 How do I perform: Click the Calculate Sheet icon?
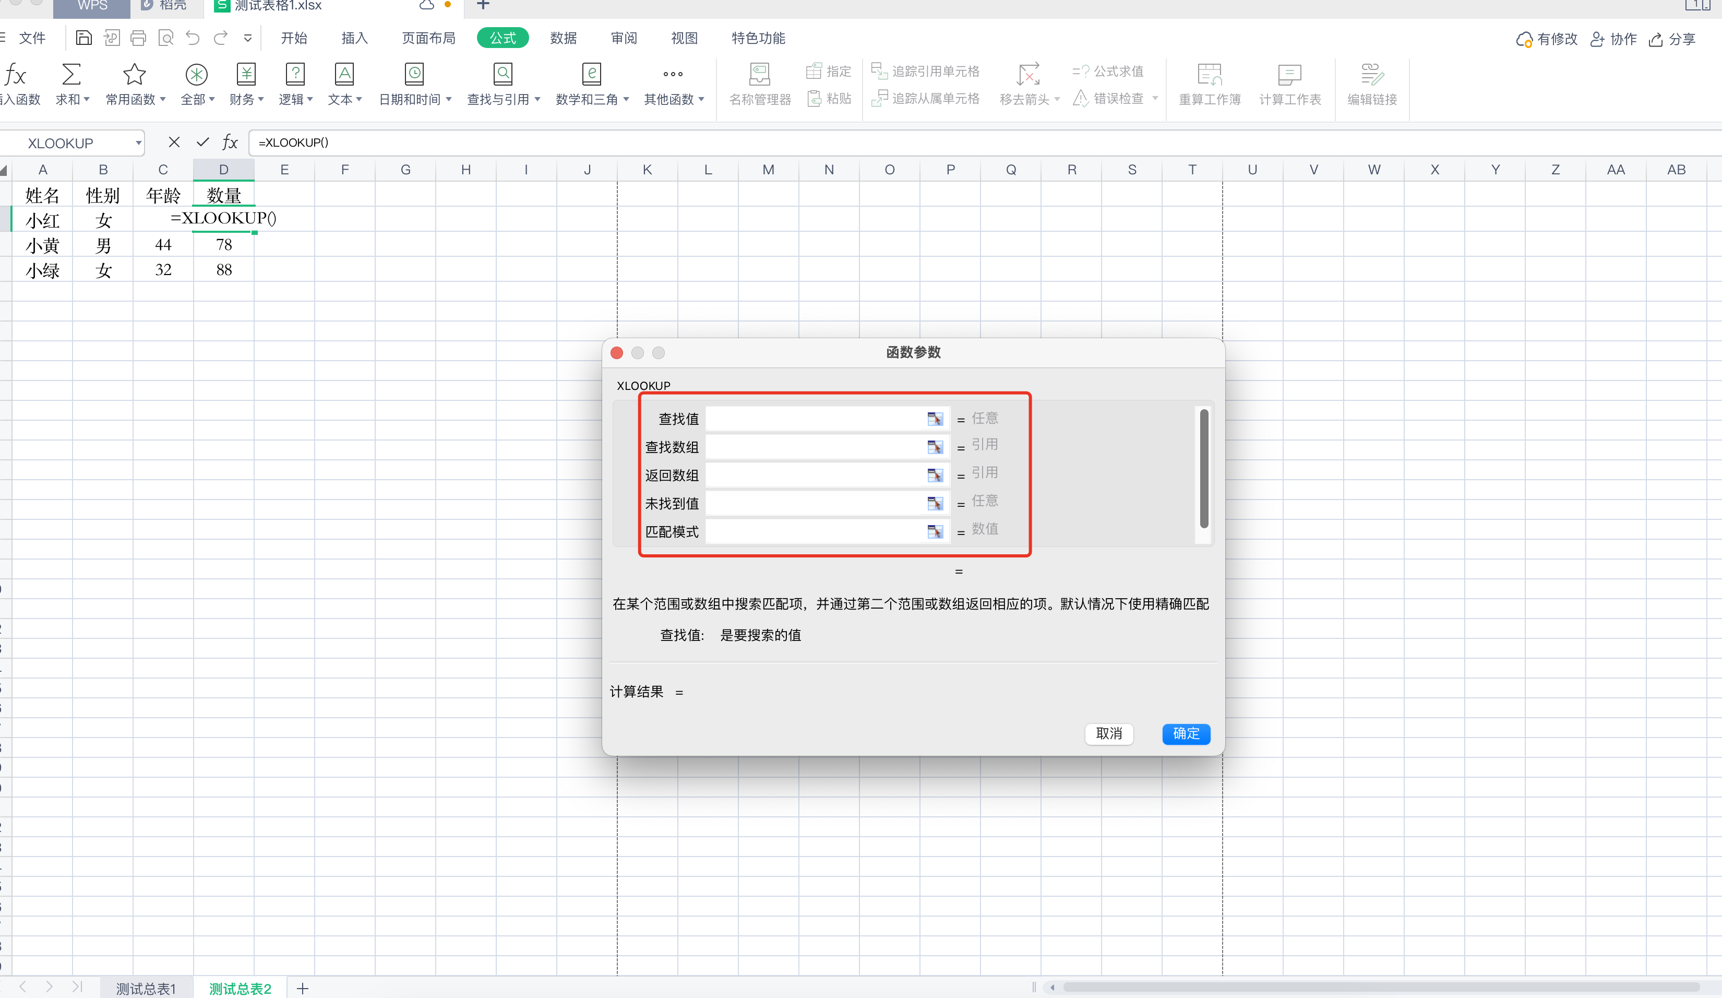point(1289,74)
